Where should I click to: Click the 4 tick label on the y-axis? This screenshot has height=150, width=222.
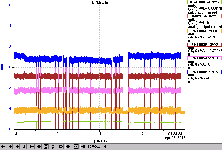tap(10, 26)
